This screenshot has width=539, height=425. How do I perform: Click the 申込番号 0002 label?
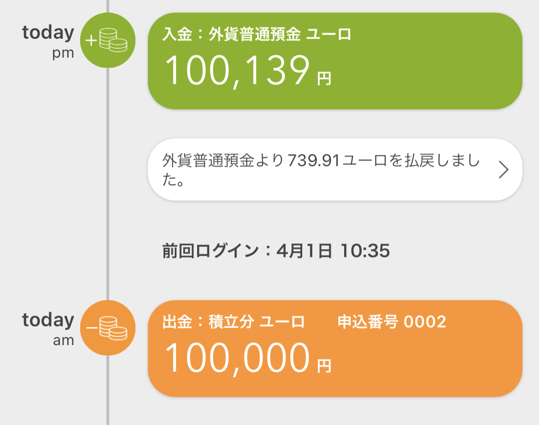[392, 322]
